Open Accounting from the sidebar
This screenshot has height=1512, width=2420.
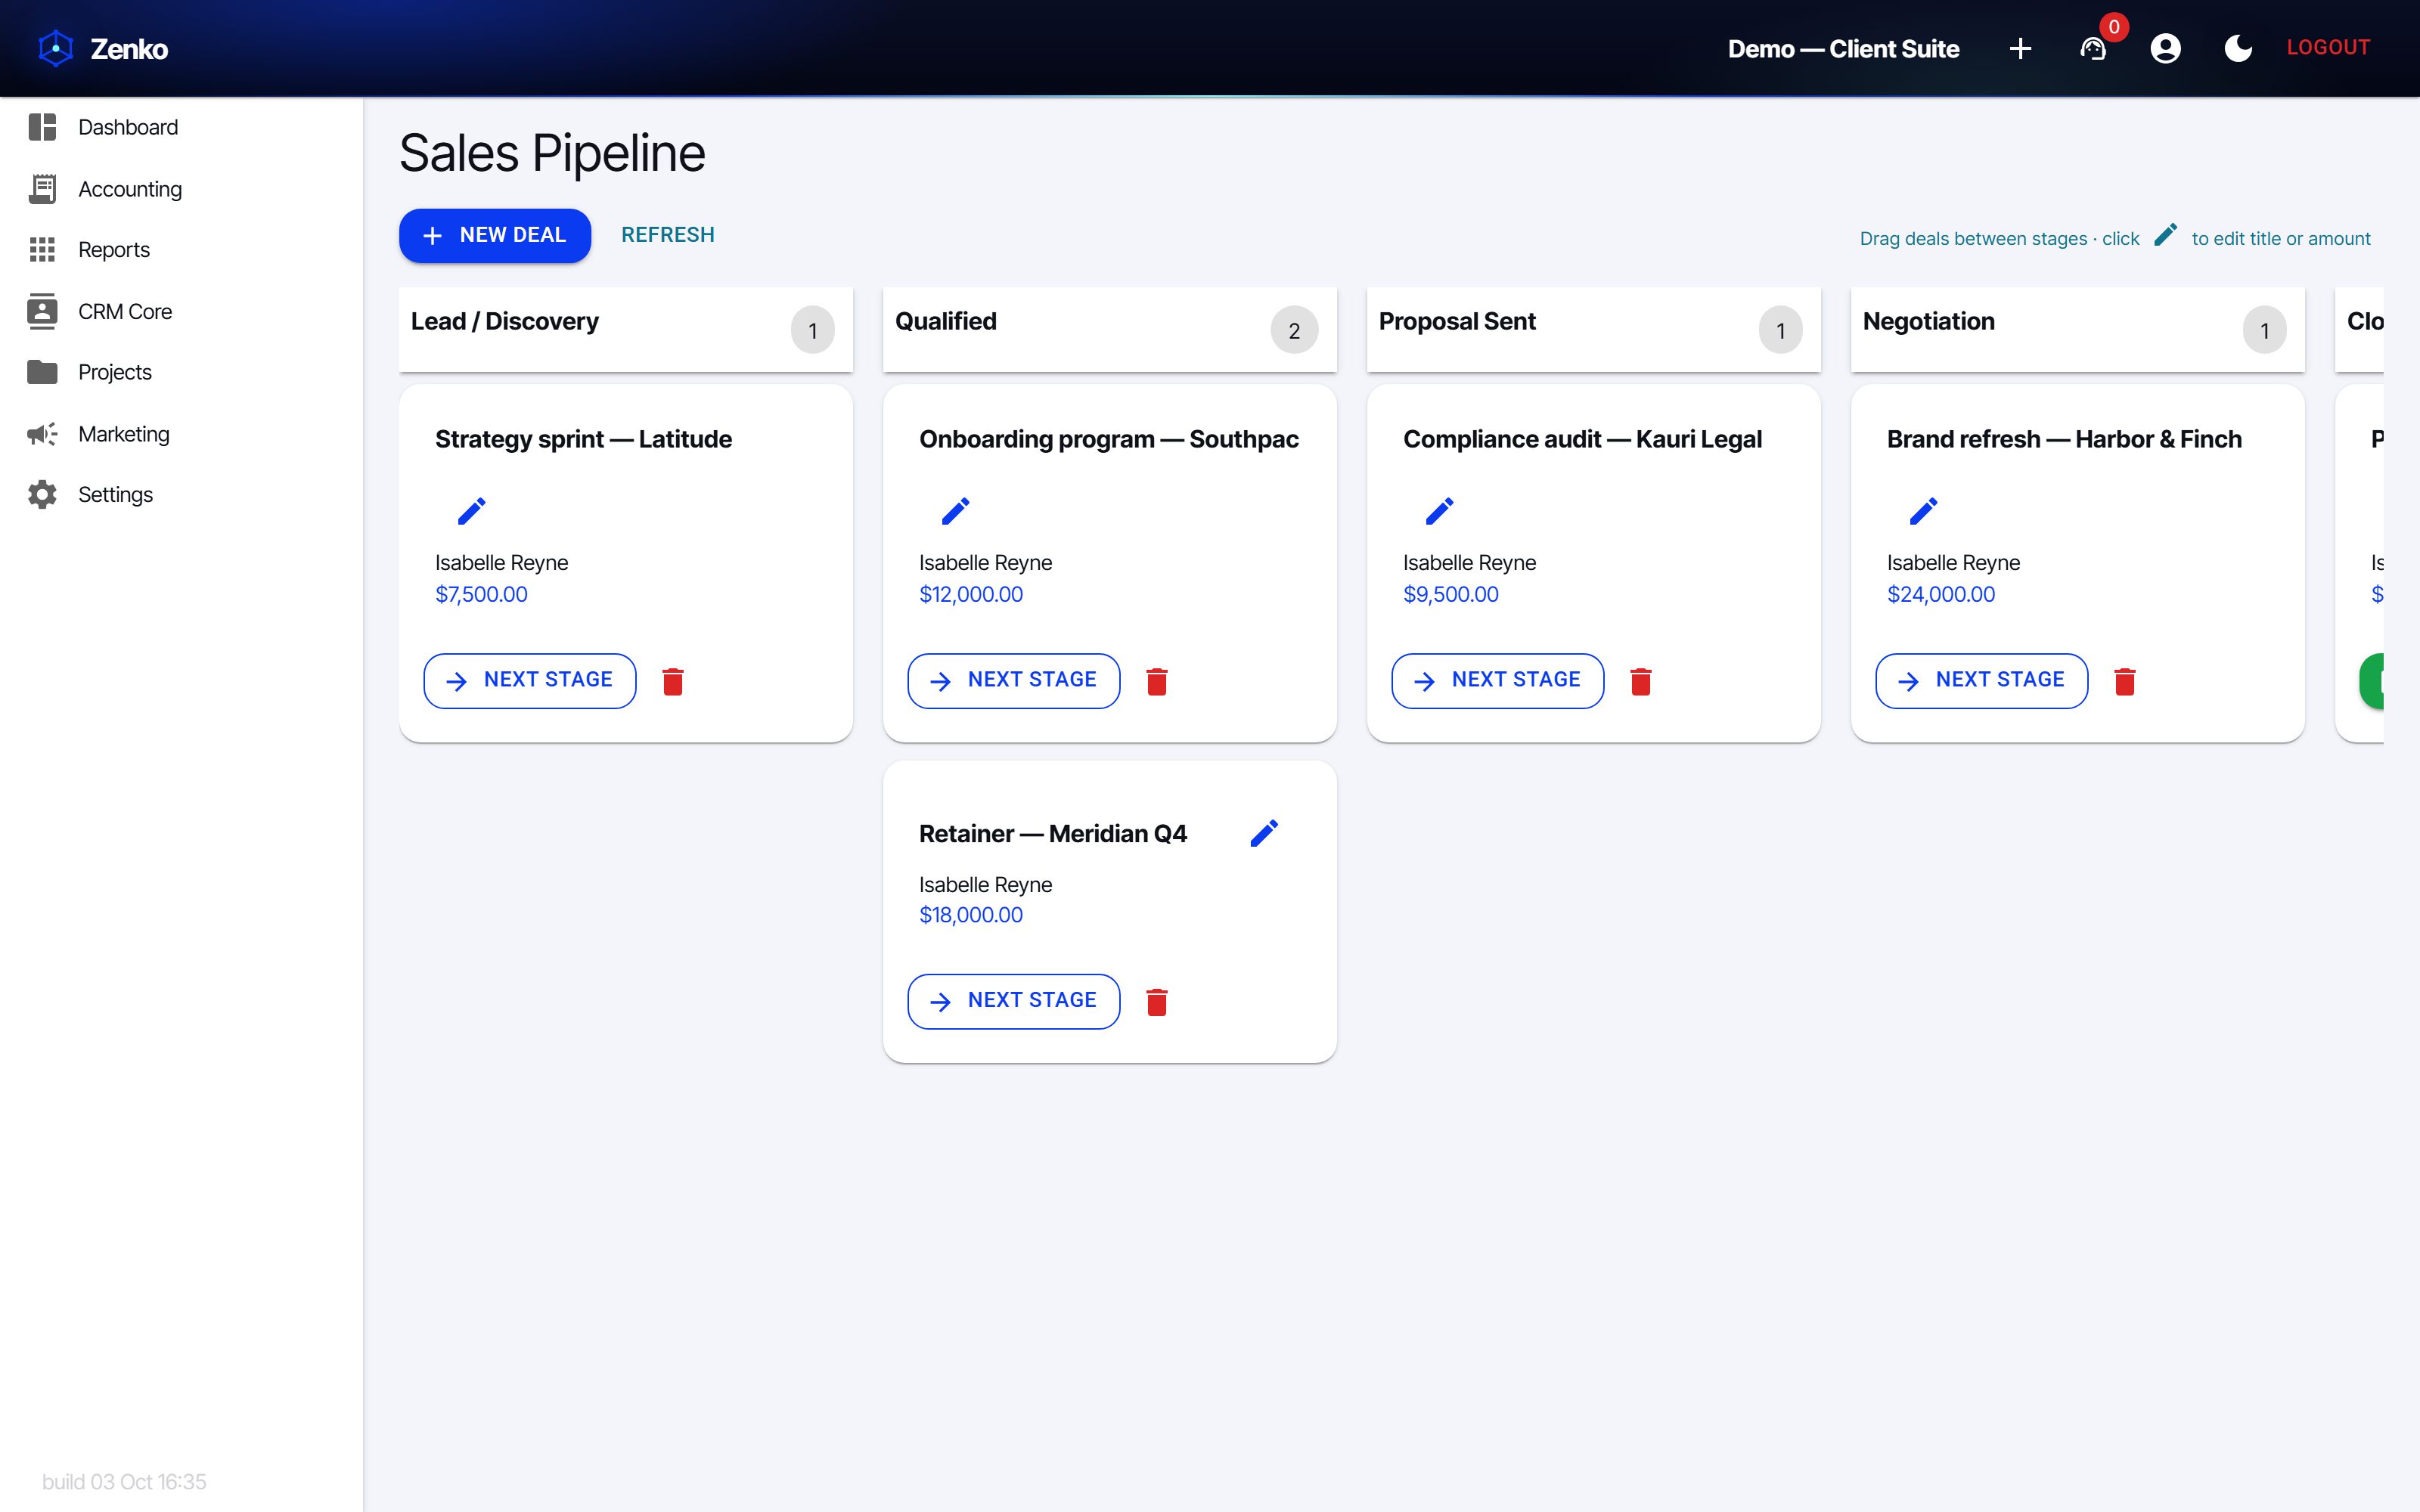pos(181,189)
